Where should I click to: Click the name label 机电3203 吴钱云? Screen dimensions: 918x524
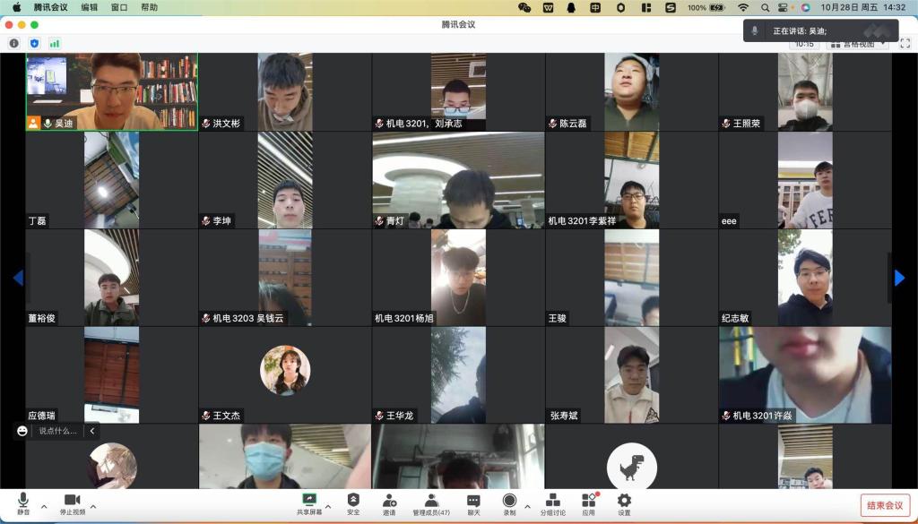(248, 319)
